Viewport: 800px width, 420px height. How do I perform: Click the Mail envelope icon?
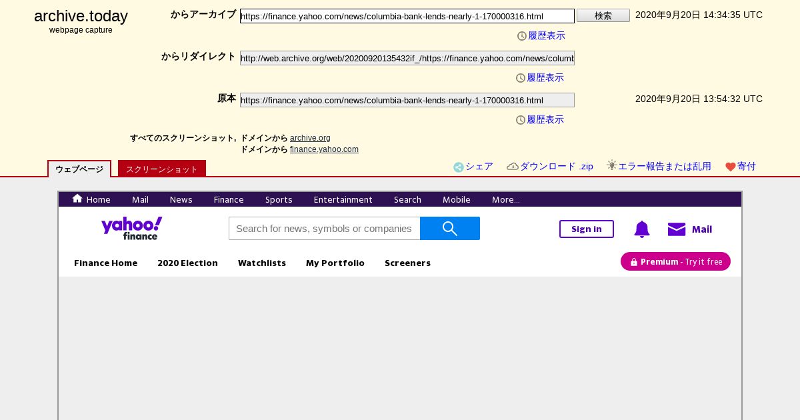(x=677, y=229)
